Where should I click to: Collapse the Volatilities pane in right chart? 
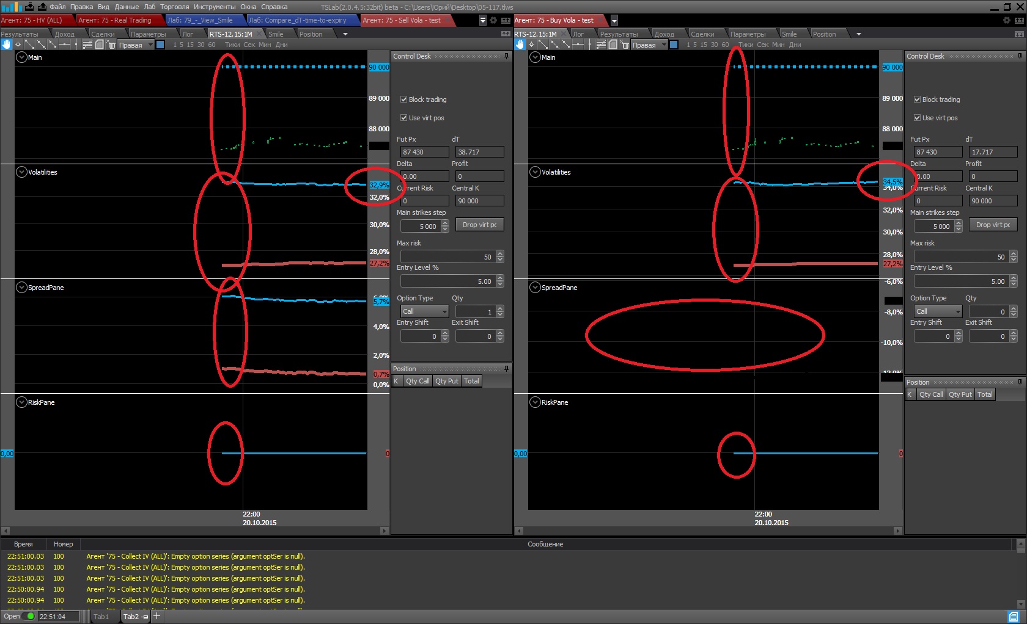535,172
